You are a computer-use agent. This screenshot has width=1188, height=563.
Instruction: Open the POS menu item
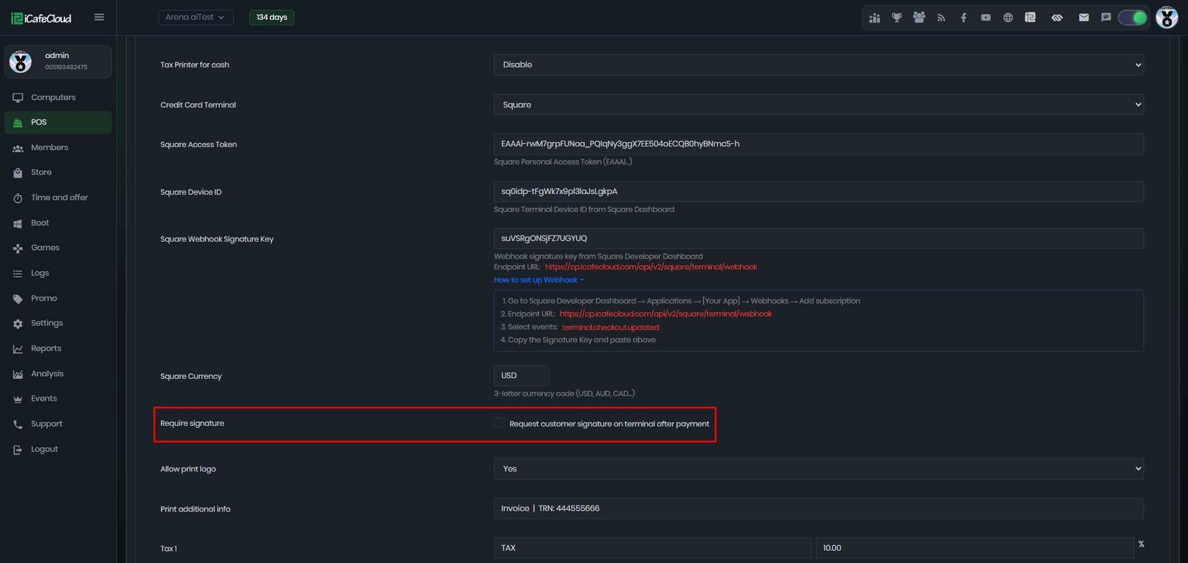pyautogui.click(x=58, y=122)
